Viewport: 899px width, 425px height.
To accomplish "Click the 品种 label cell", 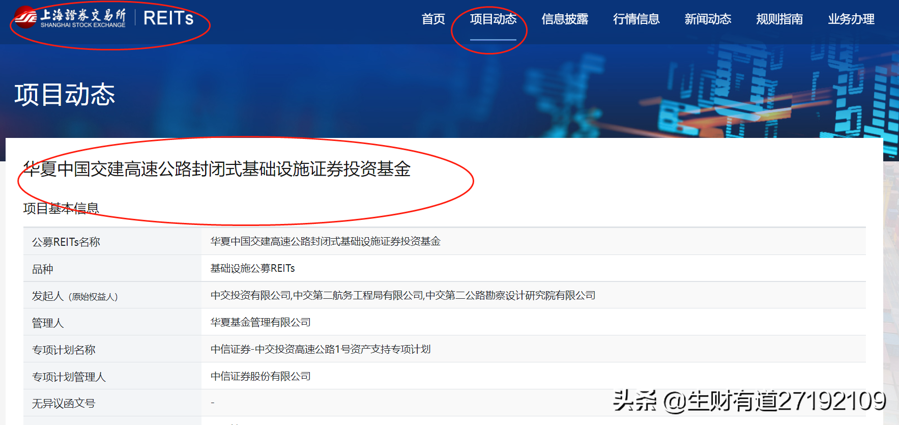I will coord(112,269).
